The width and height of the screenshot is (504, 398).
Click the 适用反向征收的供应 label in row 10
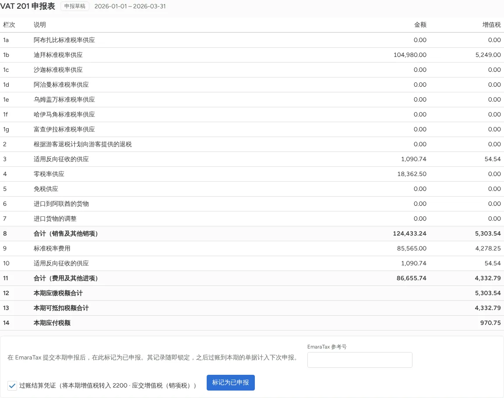point(61,263)
